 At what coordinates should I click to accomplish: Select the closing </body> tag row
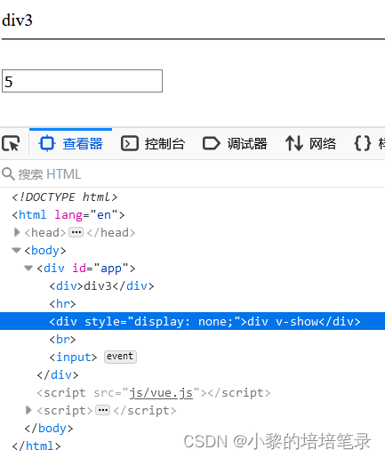point(49,429)
